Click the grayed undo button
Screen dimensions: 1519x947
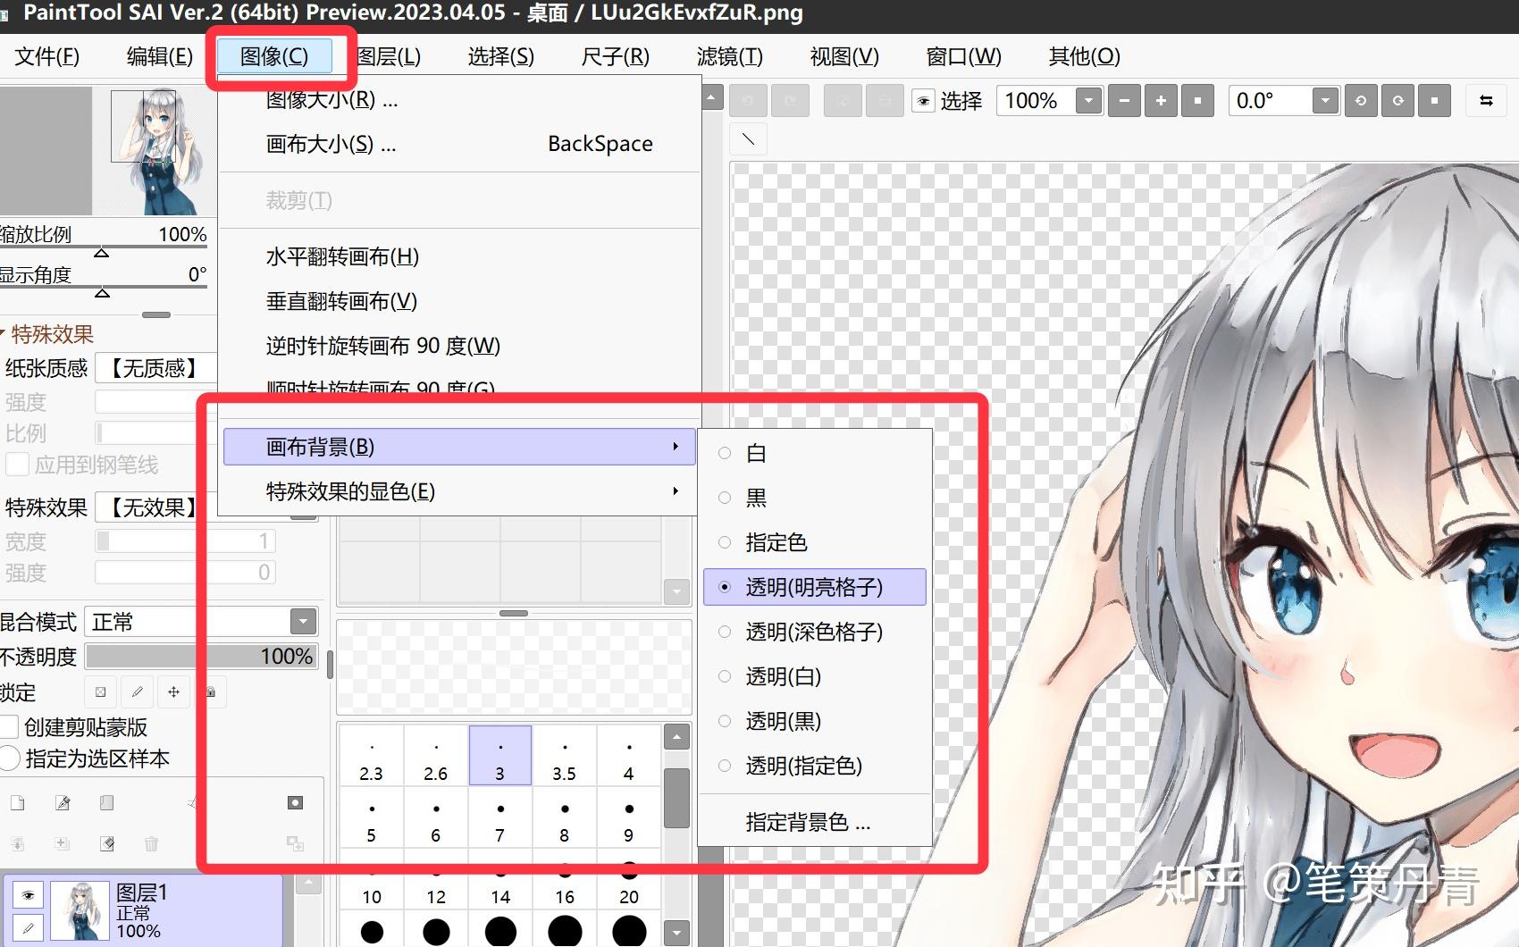748,101
